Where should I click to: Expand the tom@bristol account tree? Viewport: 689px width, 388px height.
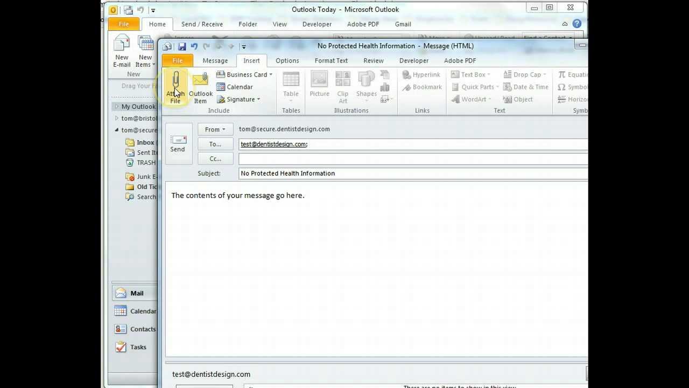[117, 119]
